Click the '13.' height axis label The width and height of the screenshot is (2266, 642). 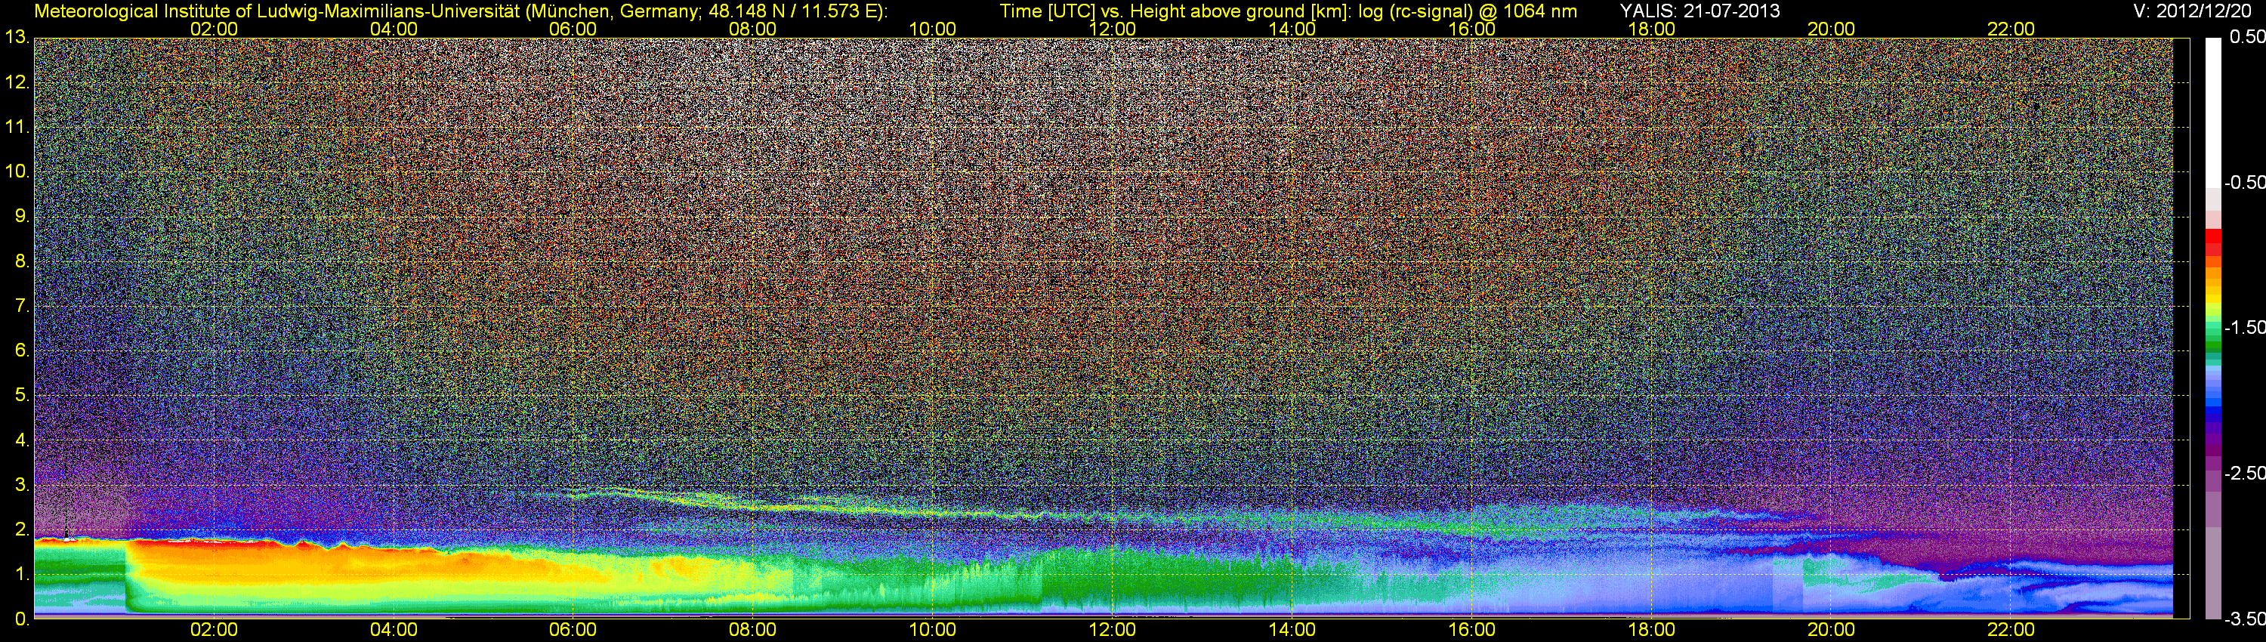coord(17,38)
